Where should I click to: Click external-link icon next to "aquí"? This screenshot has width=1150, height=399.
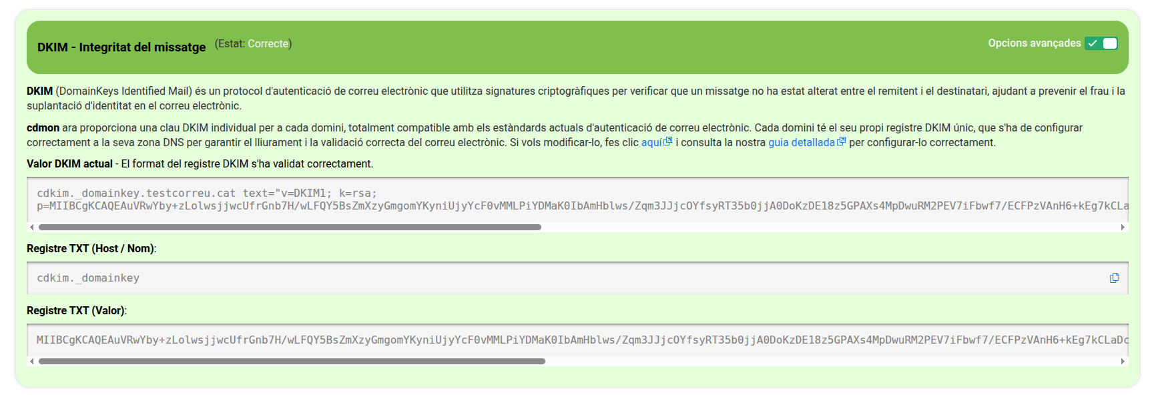(x=668, y=141)
